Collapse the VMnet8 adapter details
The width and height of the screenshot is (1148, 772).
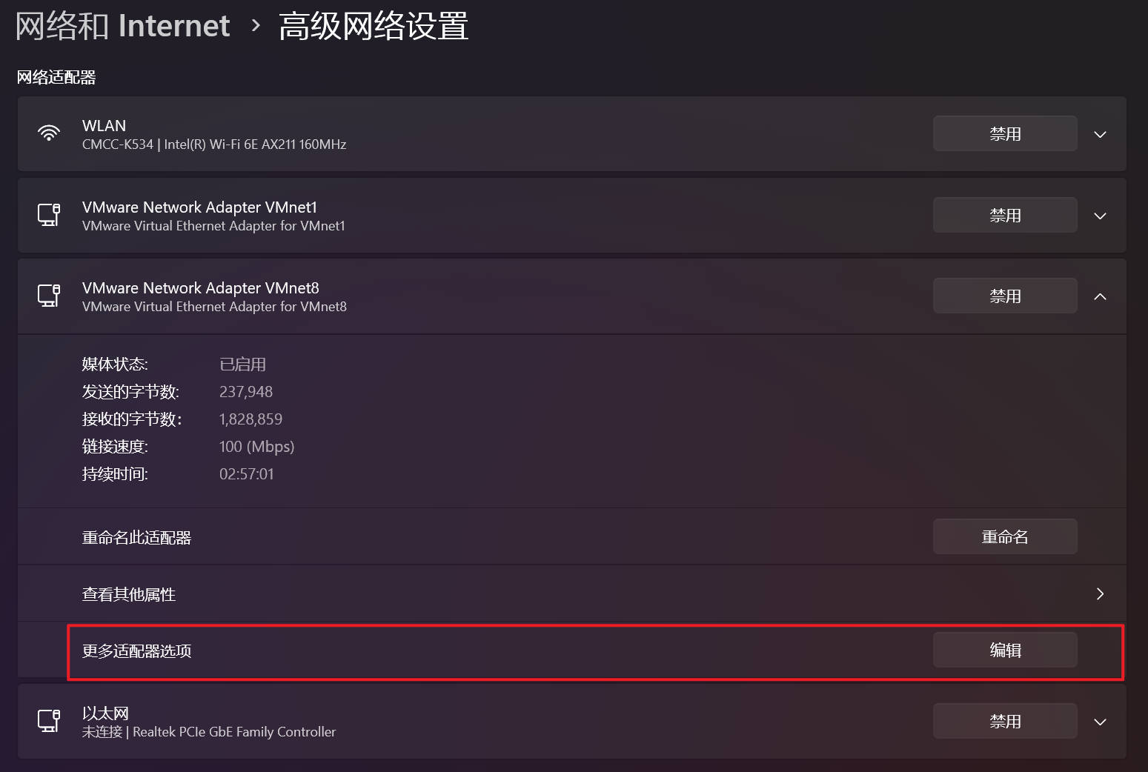[1100, 296]
